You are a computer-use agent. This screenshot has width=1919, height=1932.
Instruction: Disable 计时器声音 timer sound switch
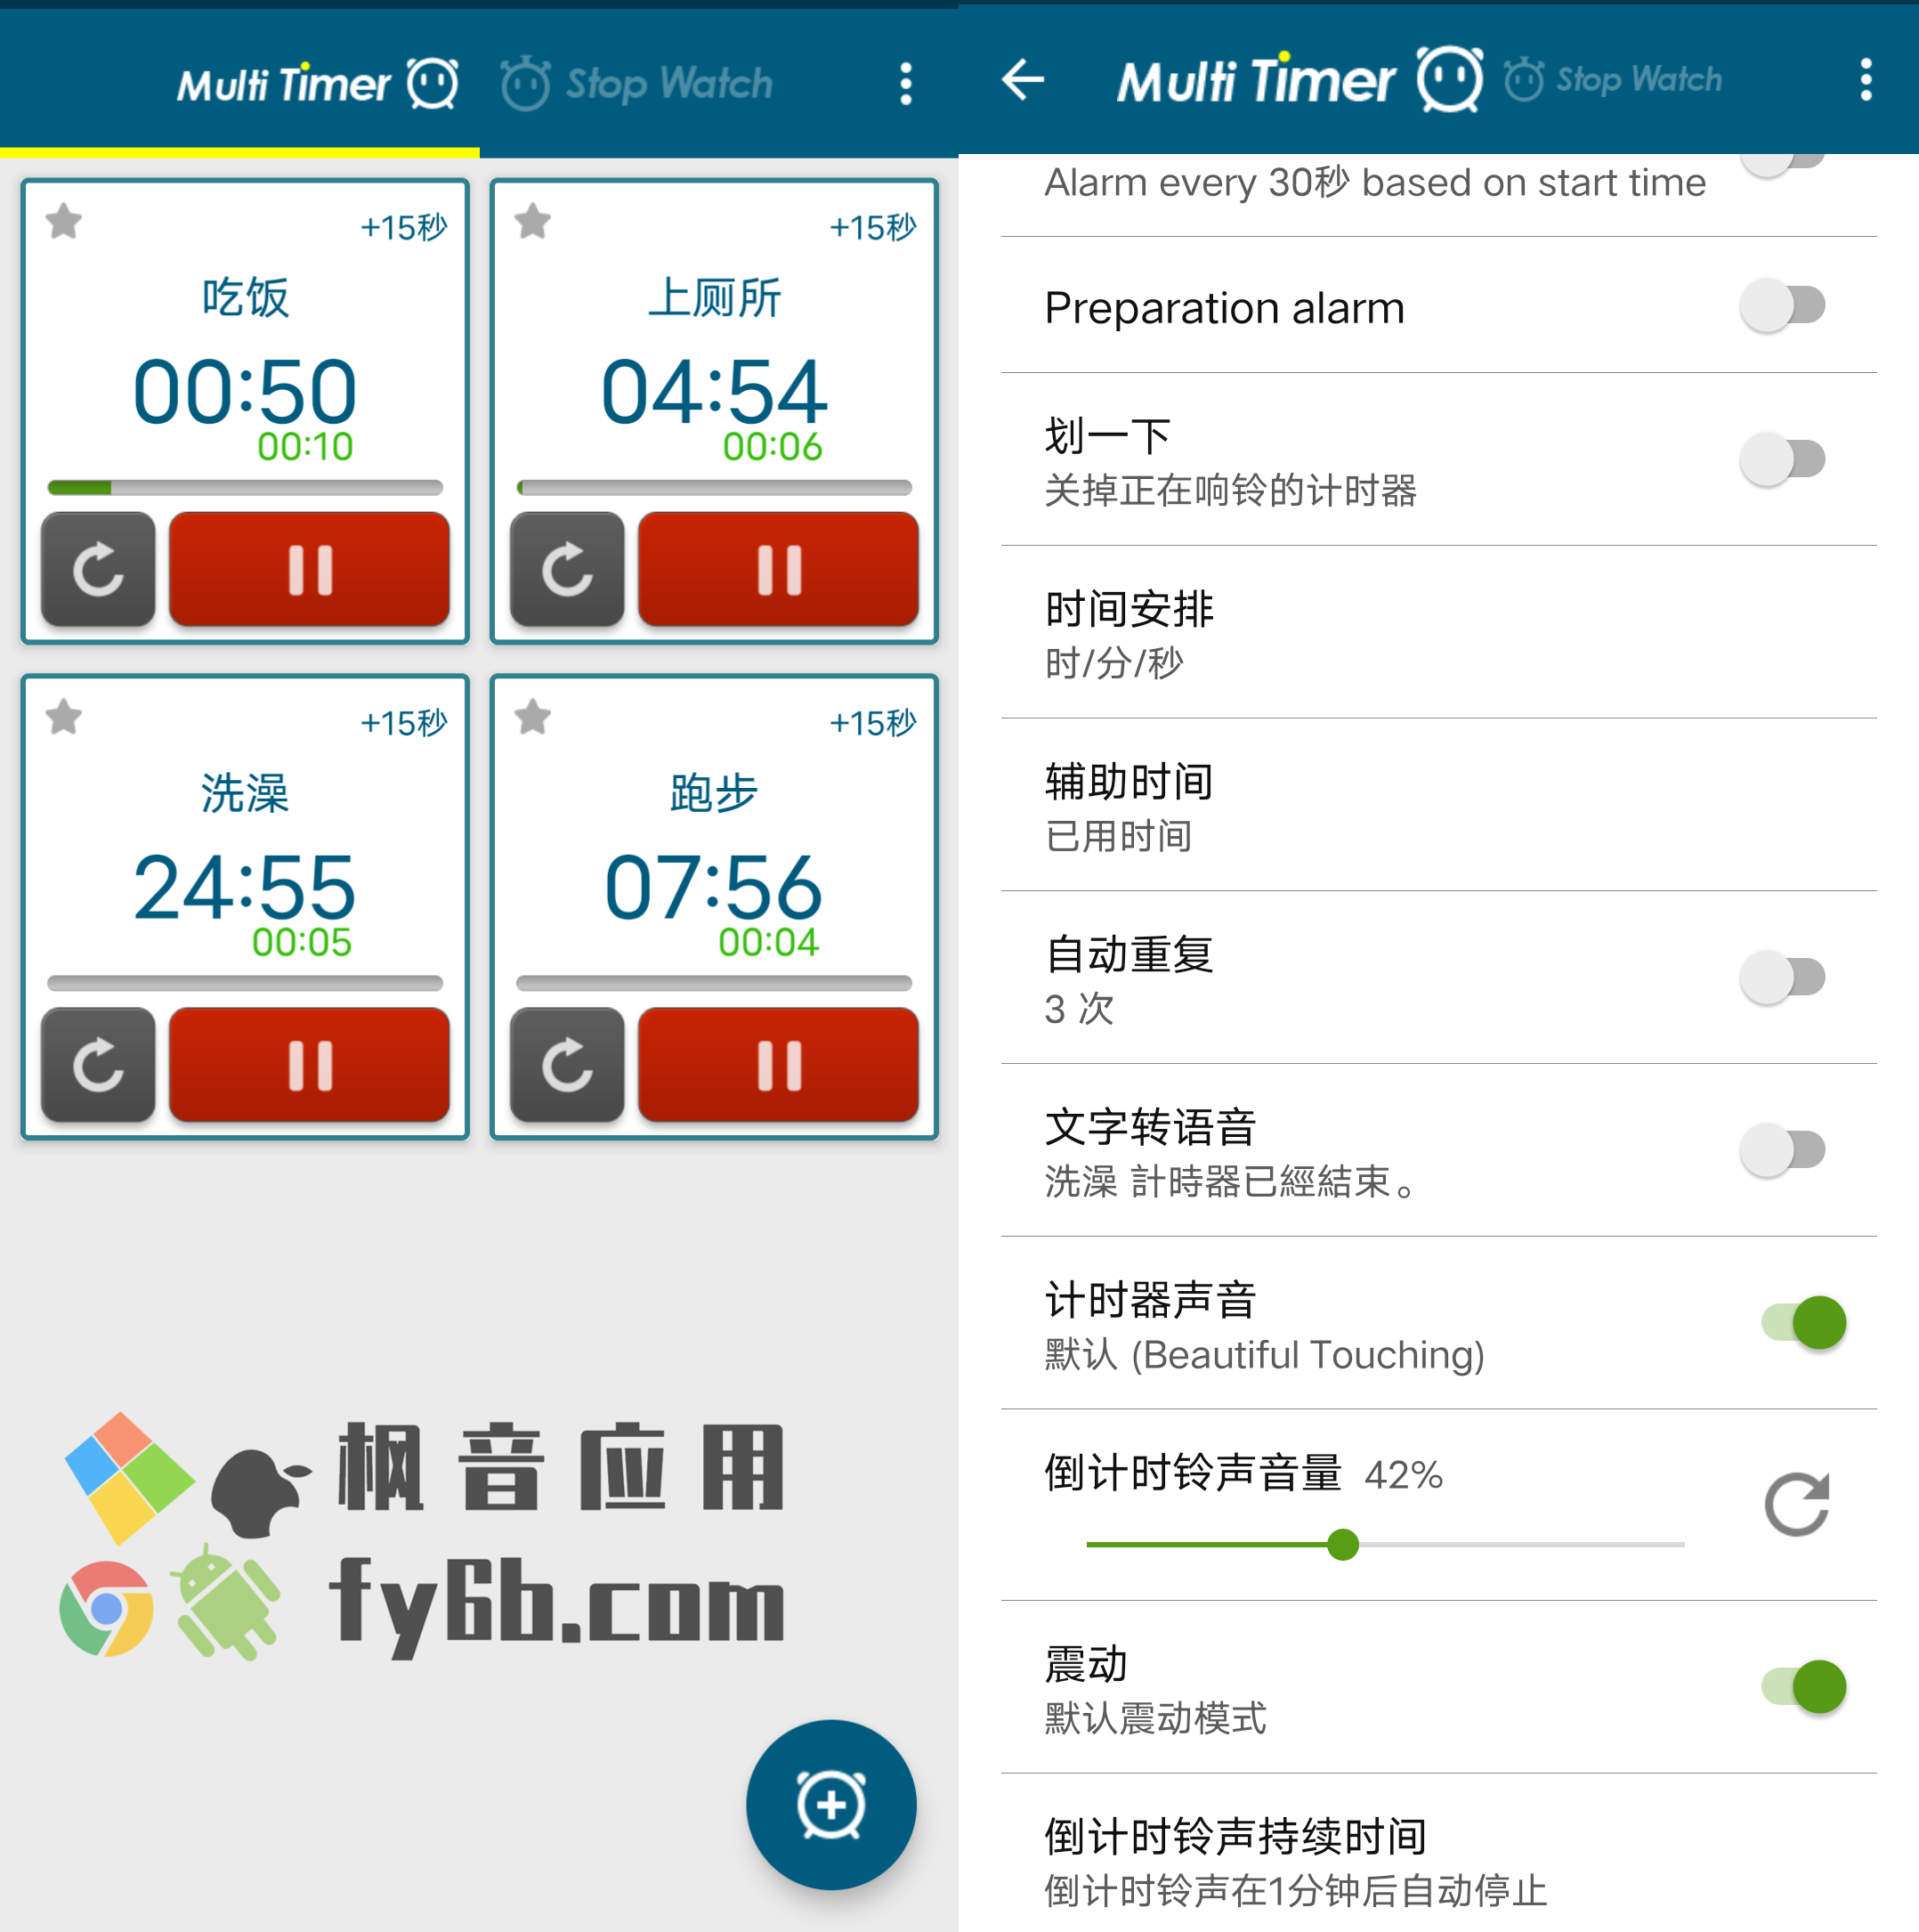[1804, 1323]
